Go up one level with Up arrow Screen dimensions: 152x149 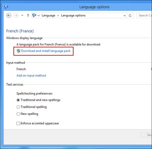tap(28, 15)
